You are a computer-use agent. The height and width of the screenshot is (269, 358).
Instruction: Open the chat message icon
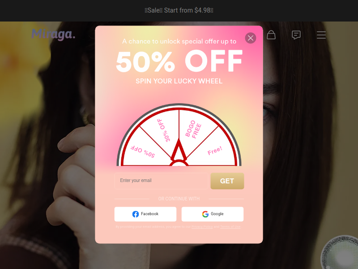click(x=296, y=35)
